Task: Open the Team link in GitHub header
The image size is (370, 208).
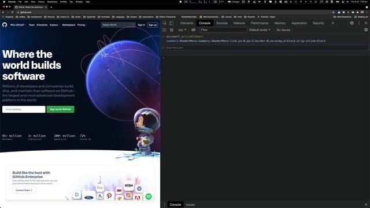Action: click(x=32, y=25)
